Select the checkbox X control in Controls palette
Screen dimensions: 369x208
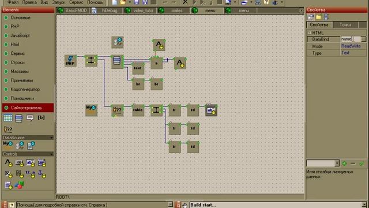9,174
